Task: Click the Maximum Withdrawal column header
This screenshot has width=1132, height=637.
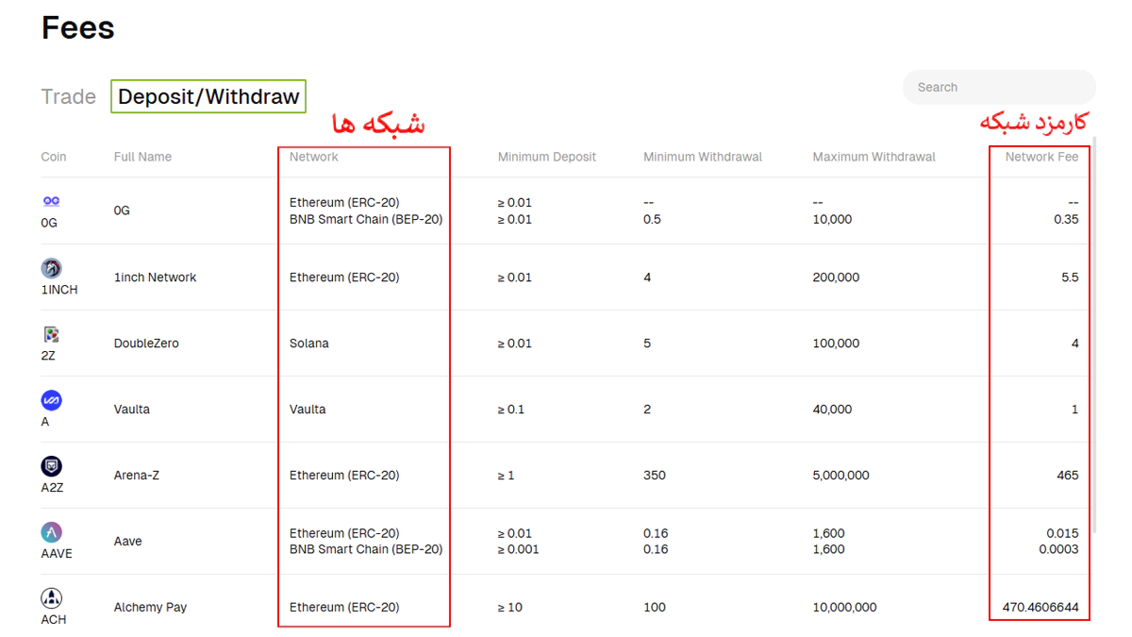Action: pos(874,157)
